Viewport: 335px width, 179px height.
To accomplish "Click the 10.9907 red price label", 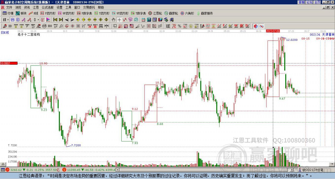I will (x=9, y=63).
